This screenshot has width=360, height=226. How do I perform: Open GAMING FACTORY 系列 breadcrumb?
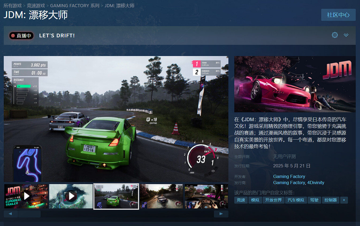point(75,6)
